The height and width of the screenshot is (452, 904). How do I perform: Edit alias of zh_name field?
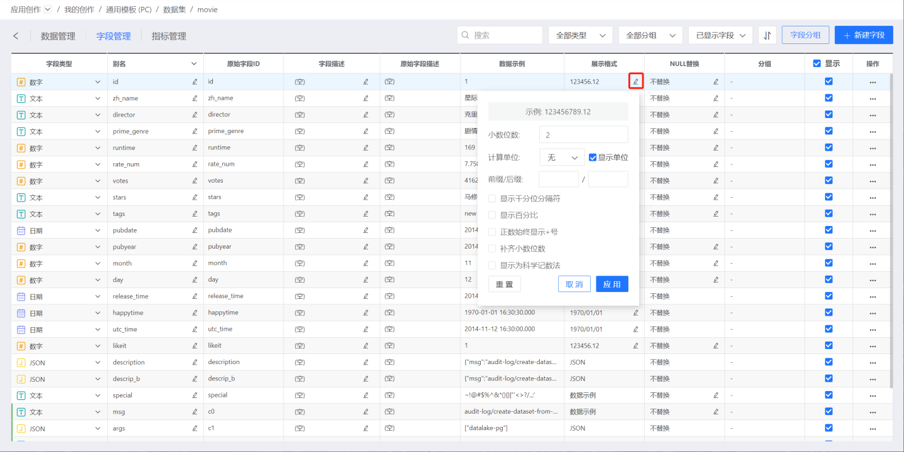tap(195, 99)
